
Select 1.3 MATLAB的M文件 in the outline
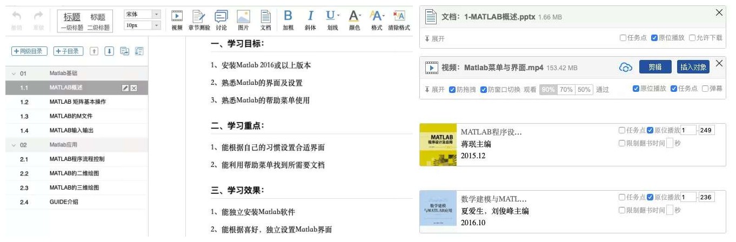(x=71, y=116)
